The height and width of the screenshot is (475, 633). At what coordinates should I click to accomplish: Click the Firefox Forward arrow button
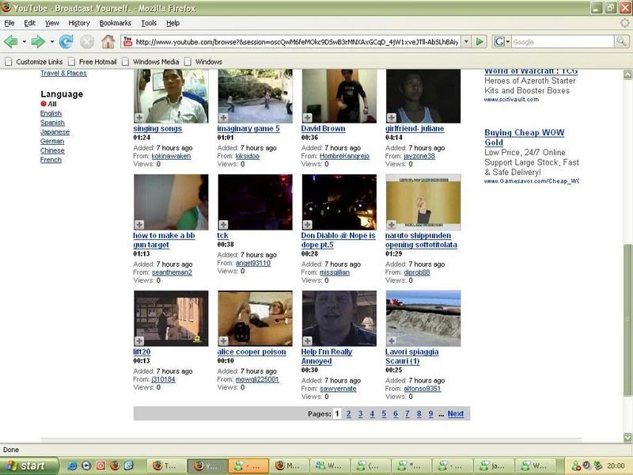[38, 41]
